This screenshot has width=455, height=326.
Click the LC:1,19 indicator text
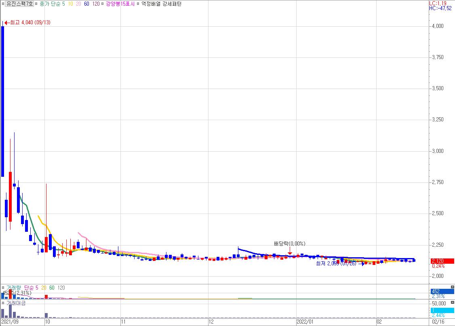pyautogui.click(x=438, y=3)
